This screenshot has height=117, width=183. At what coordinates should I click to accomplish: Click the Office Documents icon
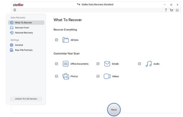pyautogui.click(x=66, y=64)
